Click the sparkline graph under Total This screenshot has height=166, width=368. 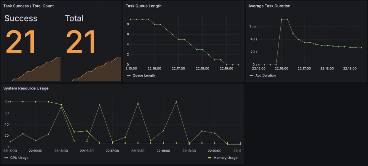tap(91, 69)
